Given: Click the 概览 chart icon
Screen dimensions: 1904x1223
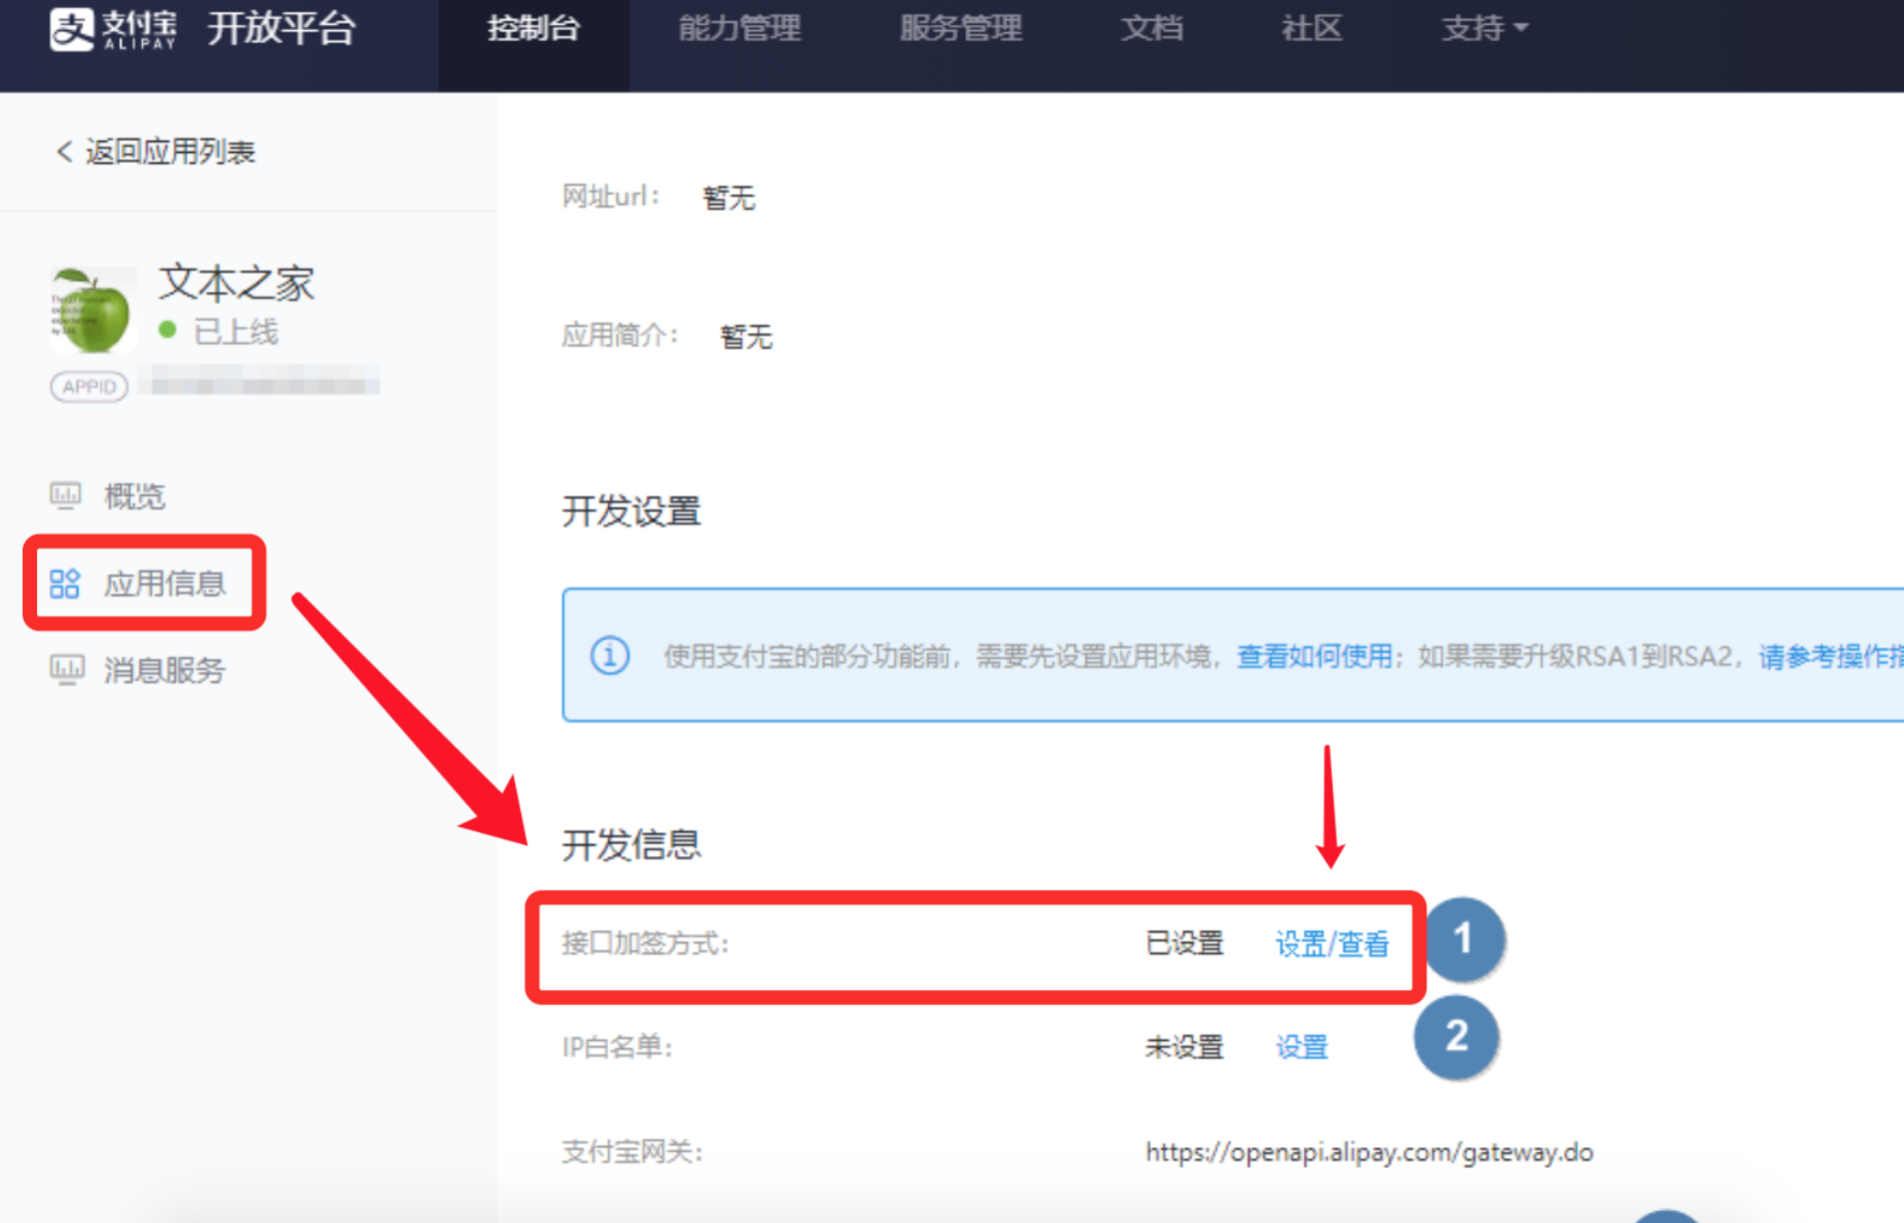Looking at the screenshot, I should point(66,496).
